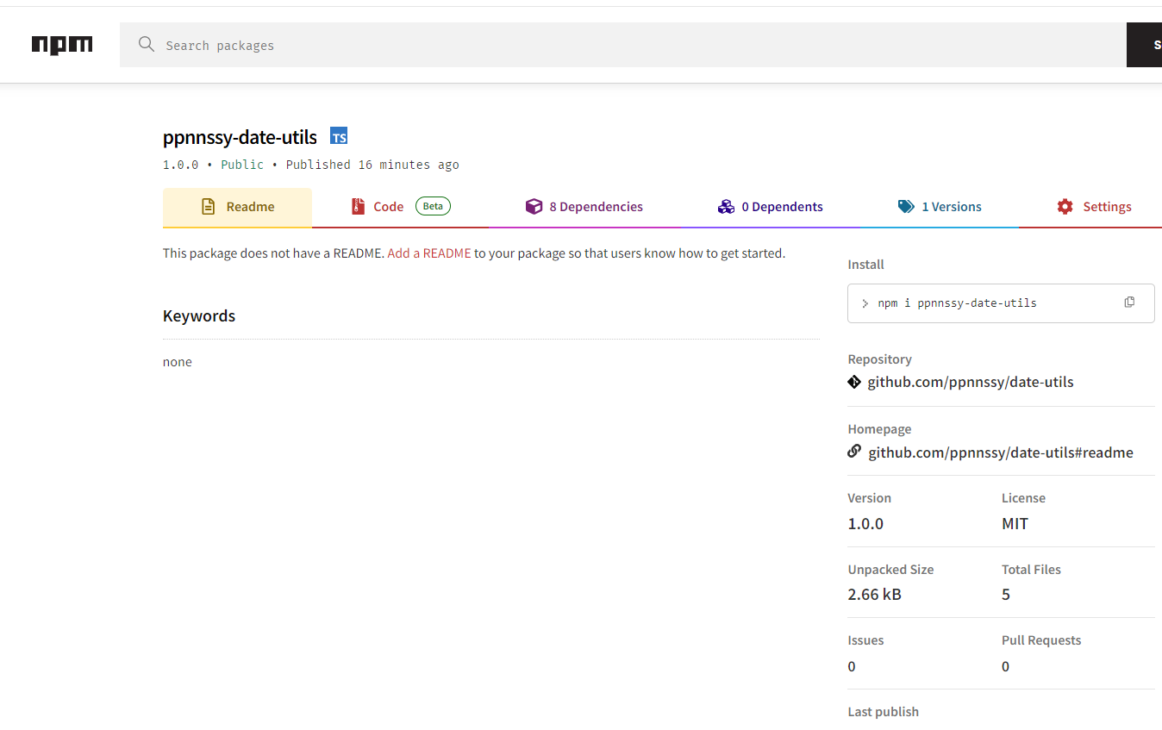The width and height of the screenshot is (1162, 730).
Task: Copy the npm install command
Action: (1129, 303)
